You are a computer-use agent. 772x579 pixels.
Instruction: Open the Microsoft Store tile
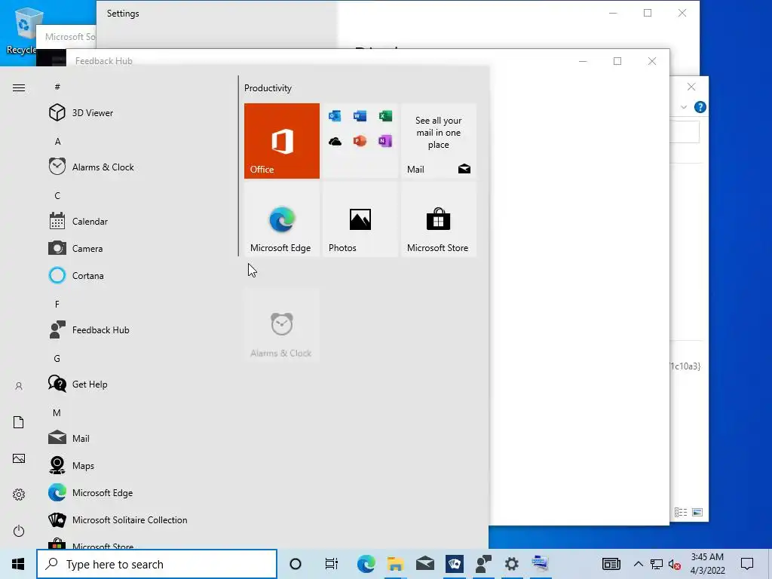pyautogui.click(x=439, y=219)
